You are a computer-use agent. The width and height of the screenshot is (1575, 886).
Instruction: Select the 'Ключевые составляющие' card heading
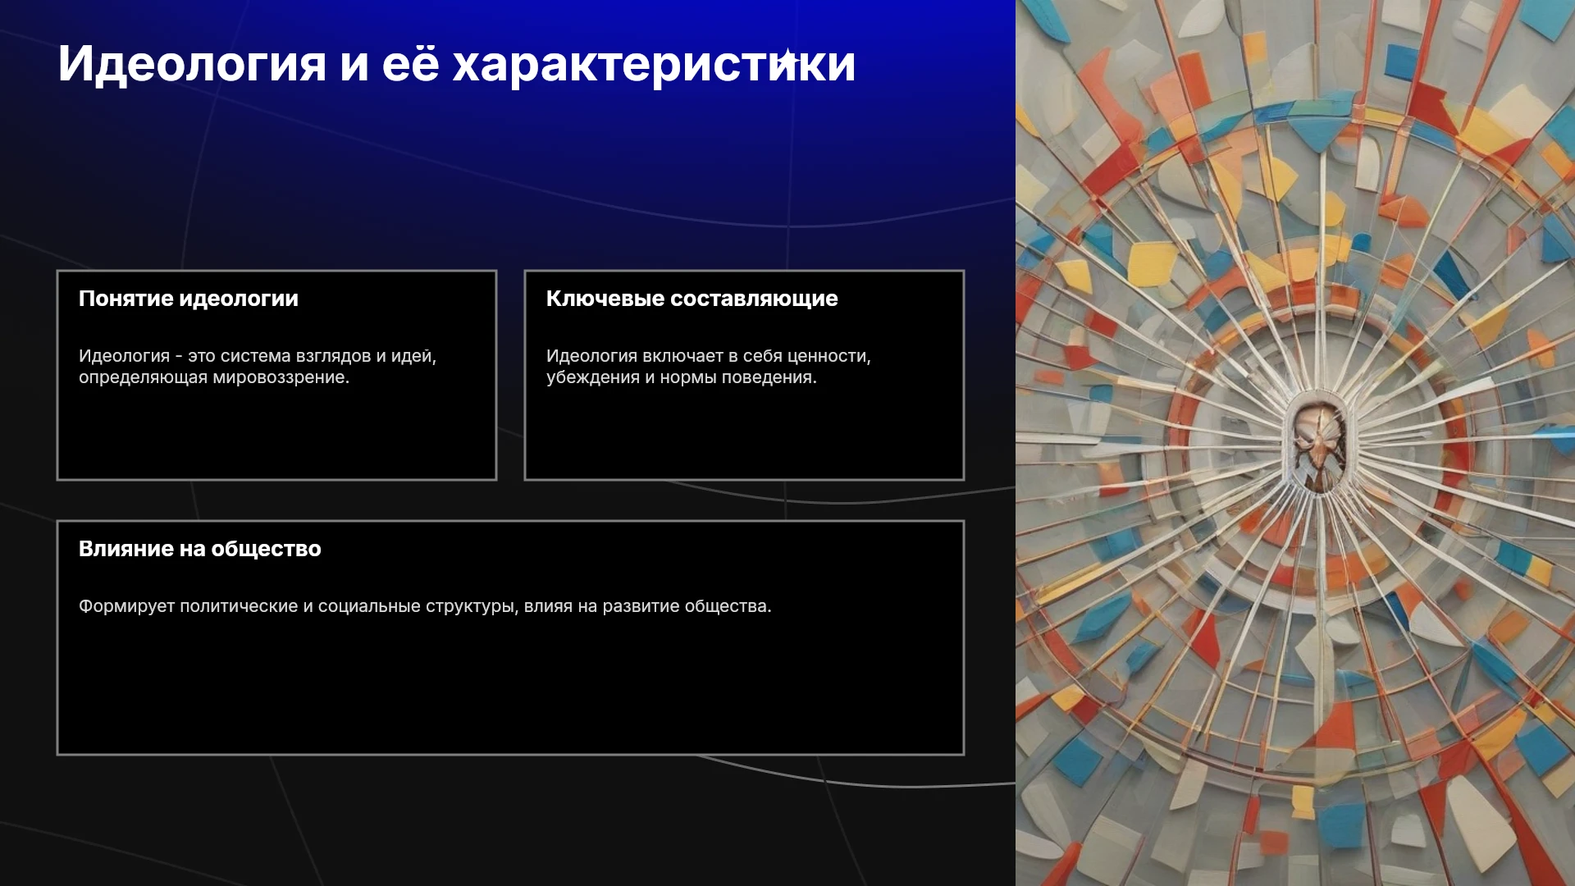coord(692,299)
